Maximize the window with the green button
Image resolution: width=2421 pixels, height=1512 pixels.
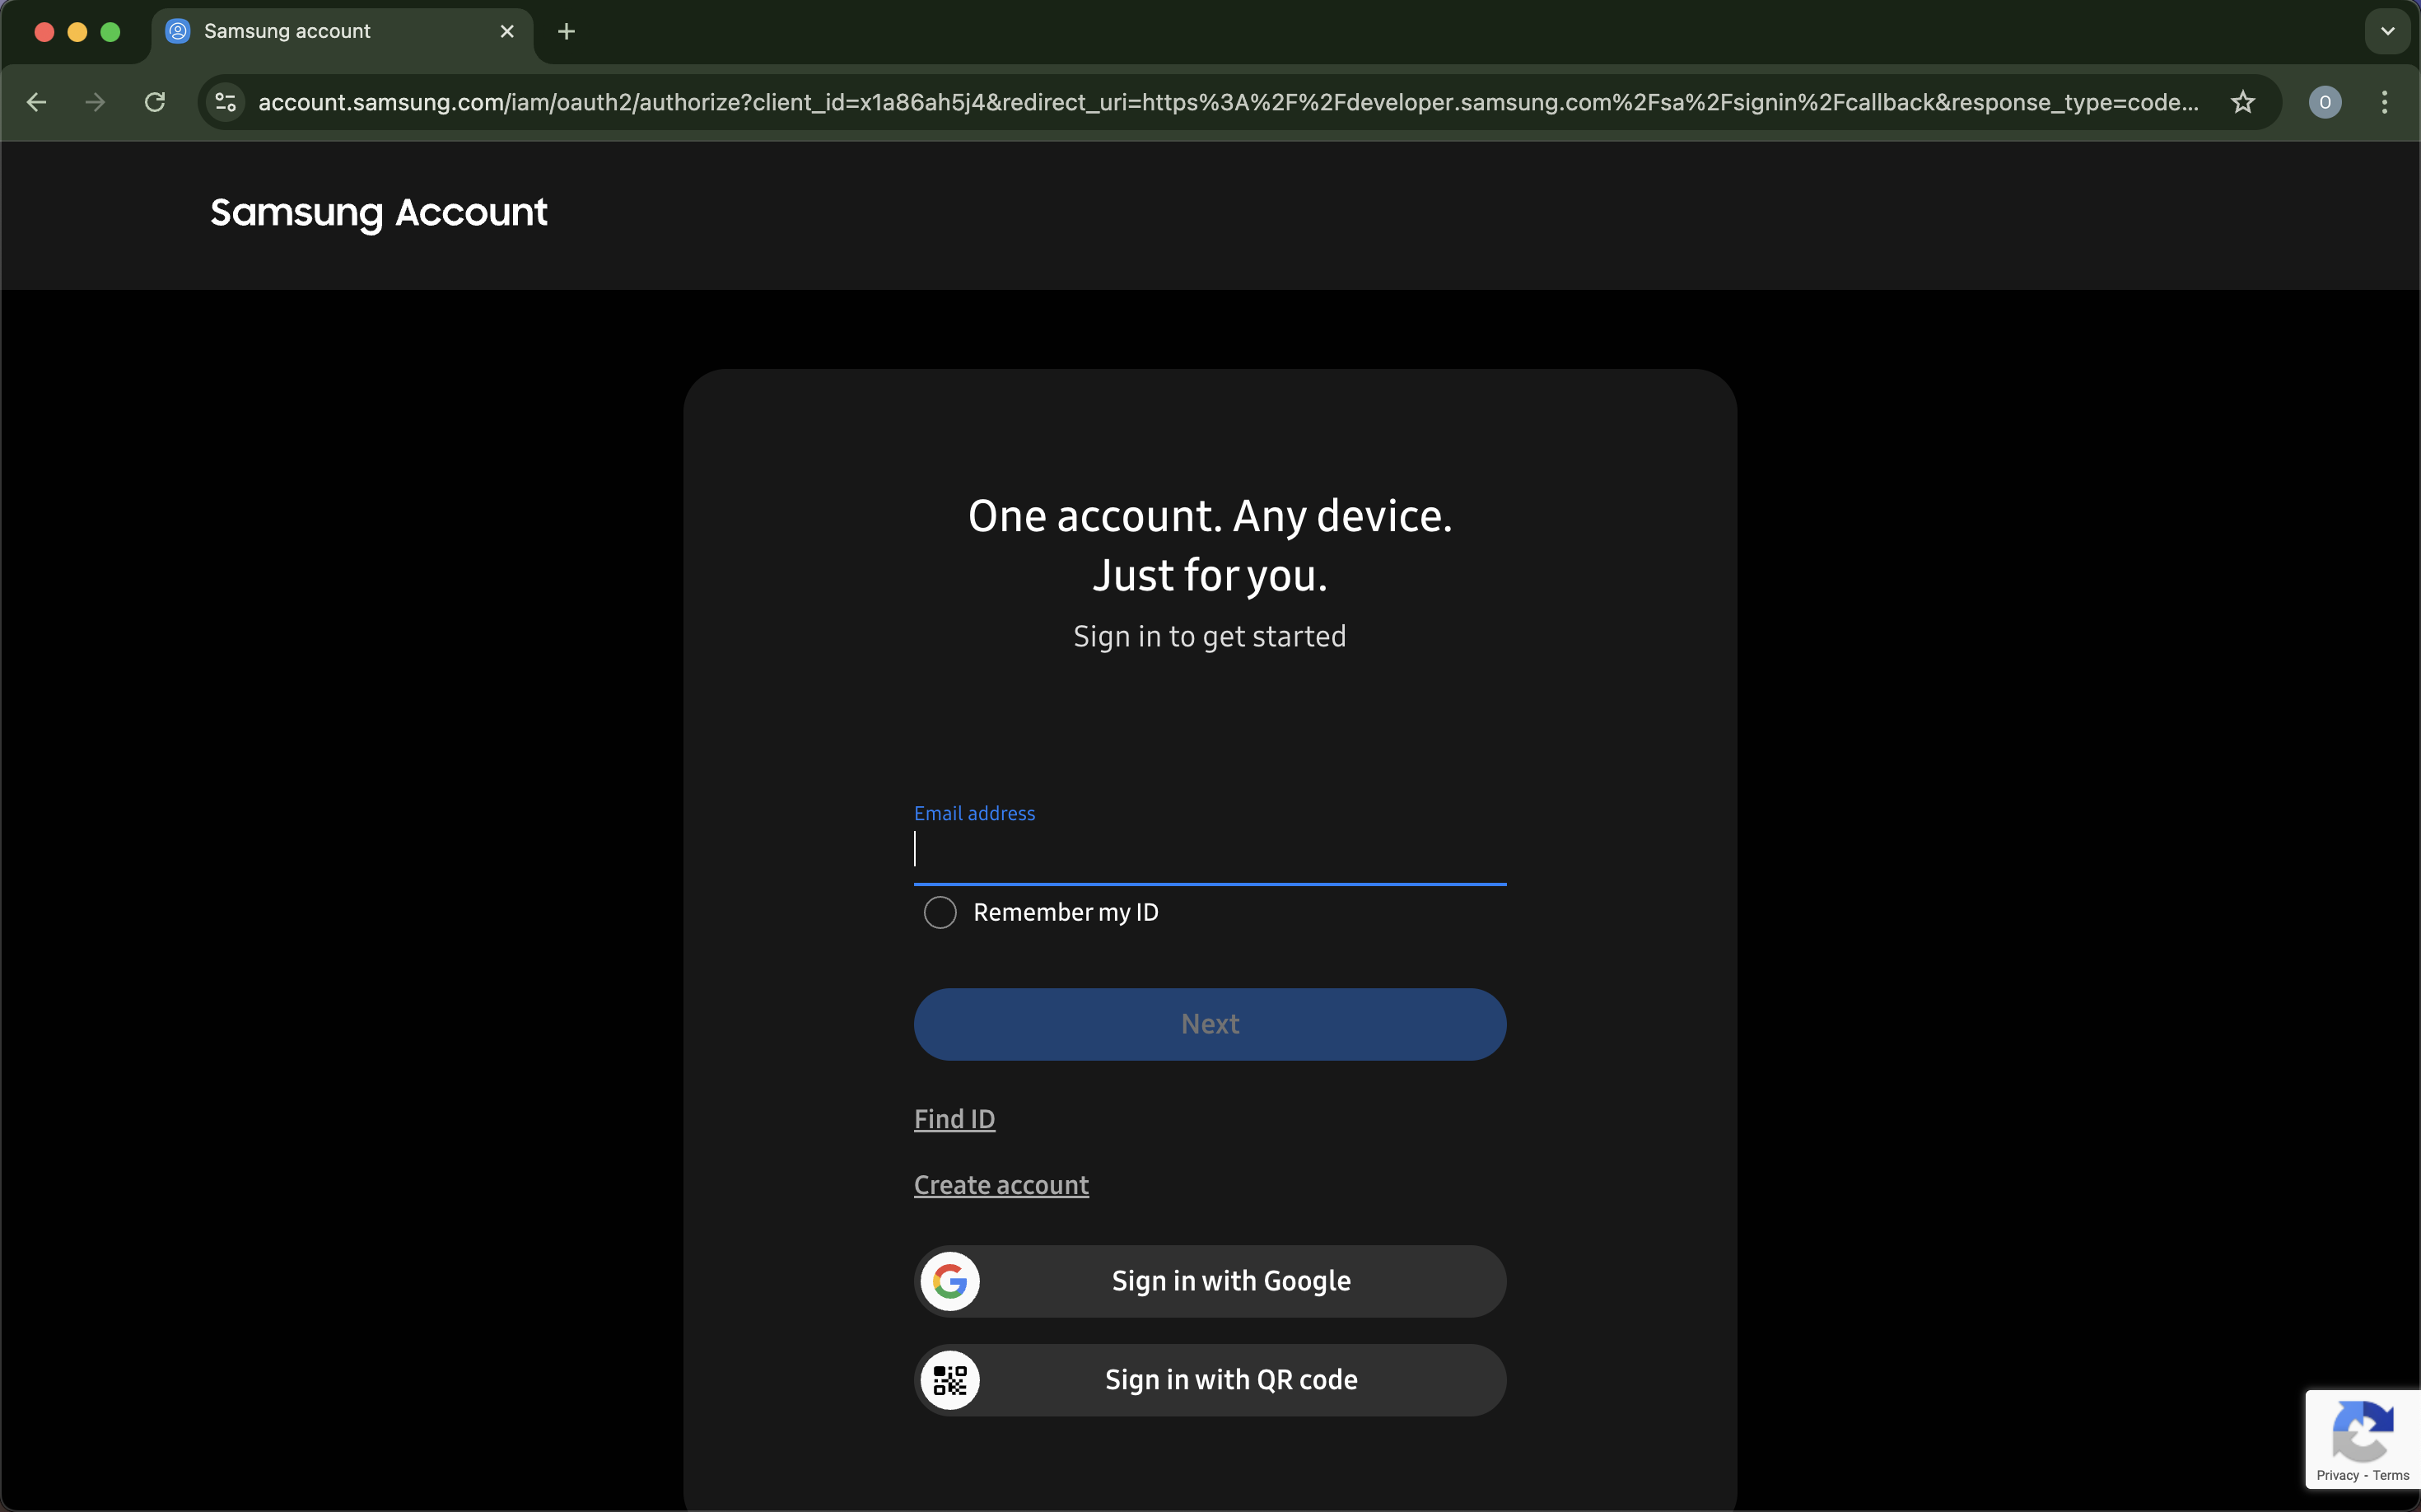pos(111,31)
